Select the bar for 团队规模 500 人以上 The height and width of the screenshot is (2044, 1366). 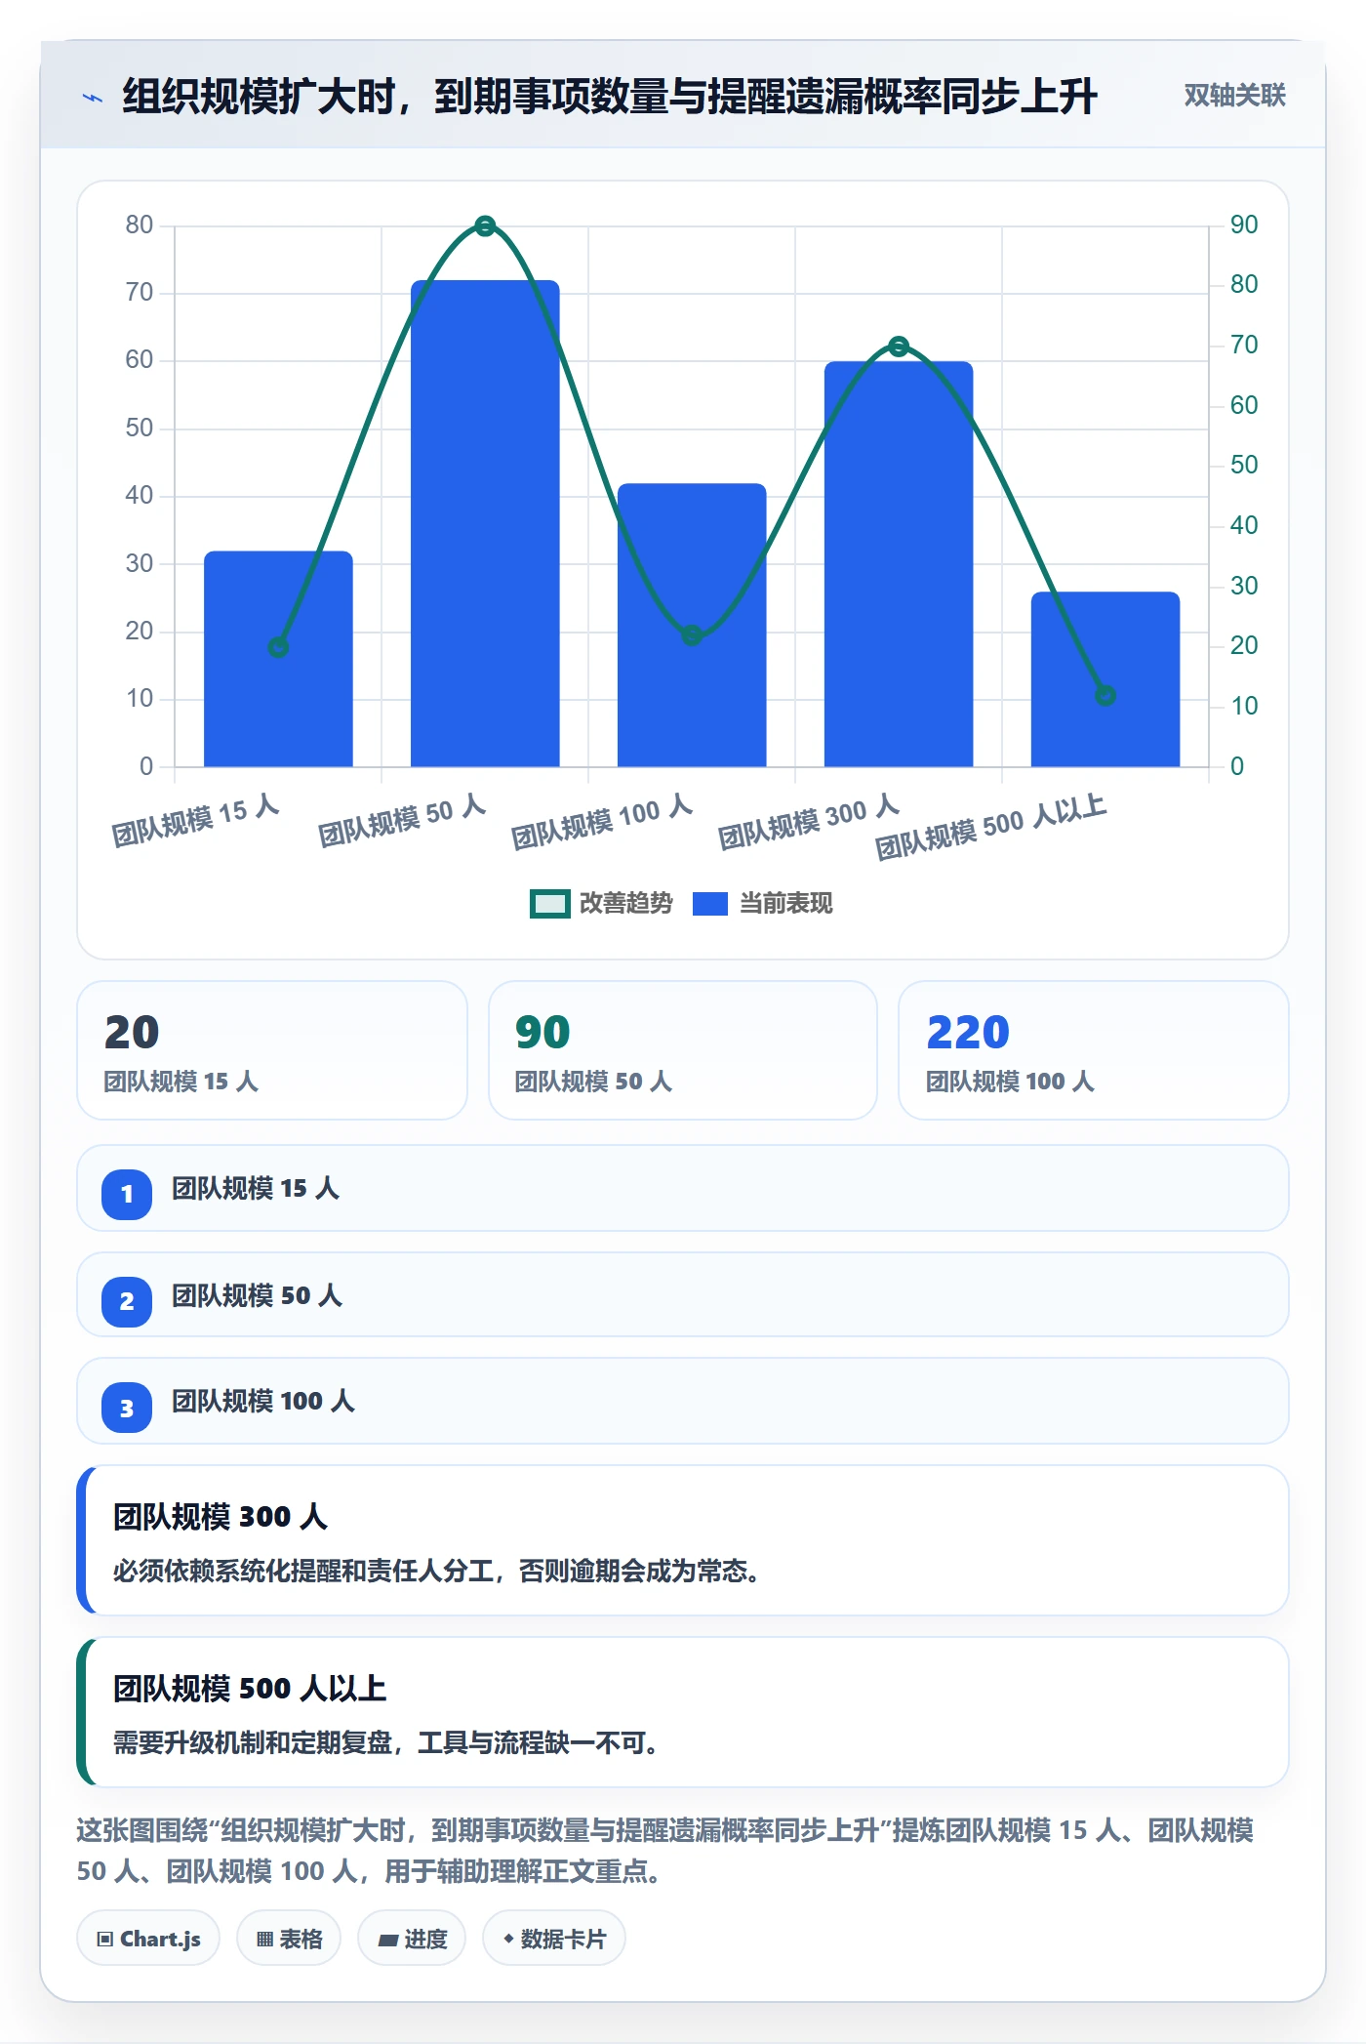tap(1105, 679)
